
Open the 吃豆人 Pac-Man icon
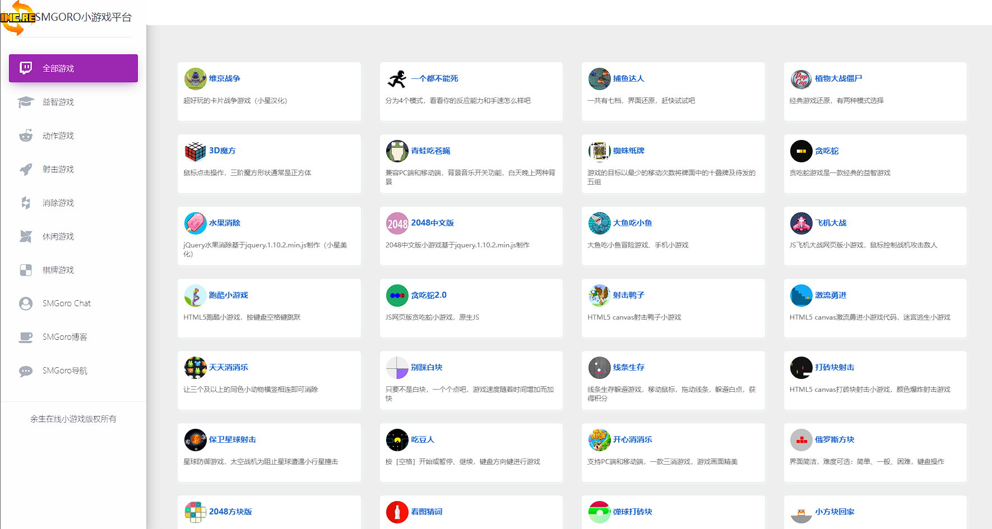[x=397, y=440]
